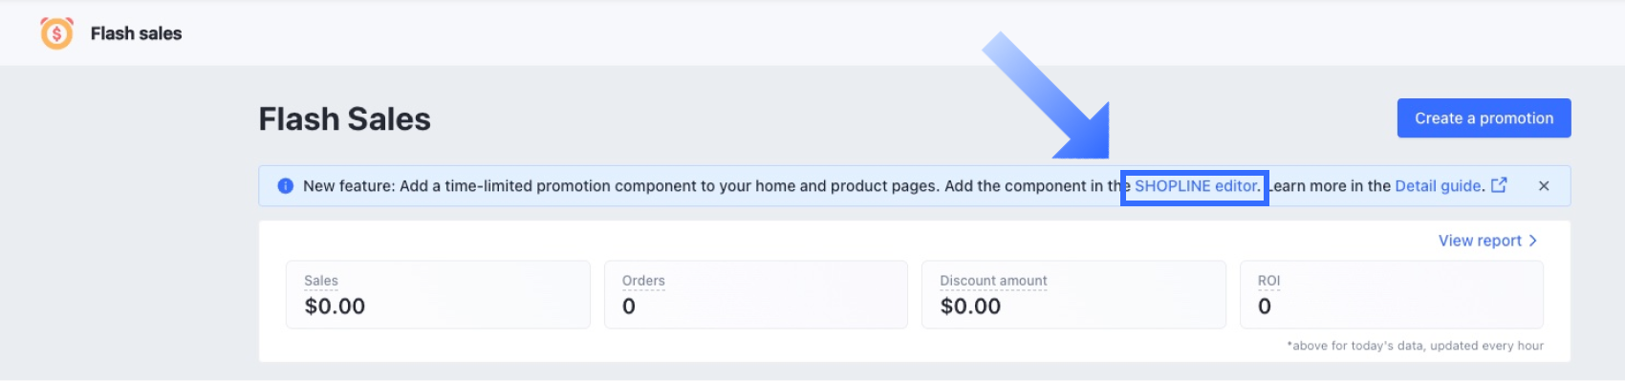Image resolution: width=1625 pixels, height=381 pixels.
Task: Click the Sales metric label
Action: [x=321, y=281]
